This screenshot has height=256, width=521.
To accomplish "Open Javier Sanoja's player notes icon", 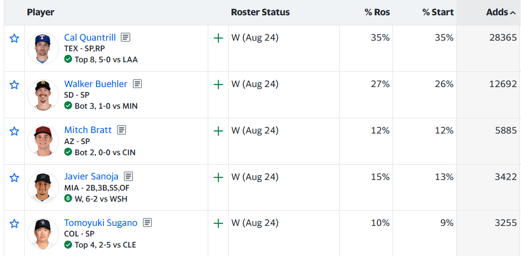I will click(x=128, y=176).
